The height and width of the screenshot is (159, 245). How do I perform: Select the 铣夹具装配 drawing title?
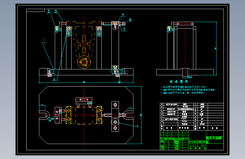pos(214,138)
